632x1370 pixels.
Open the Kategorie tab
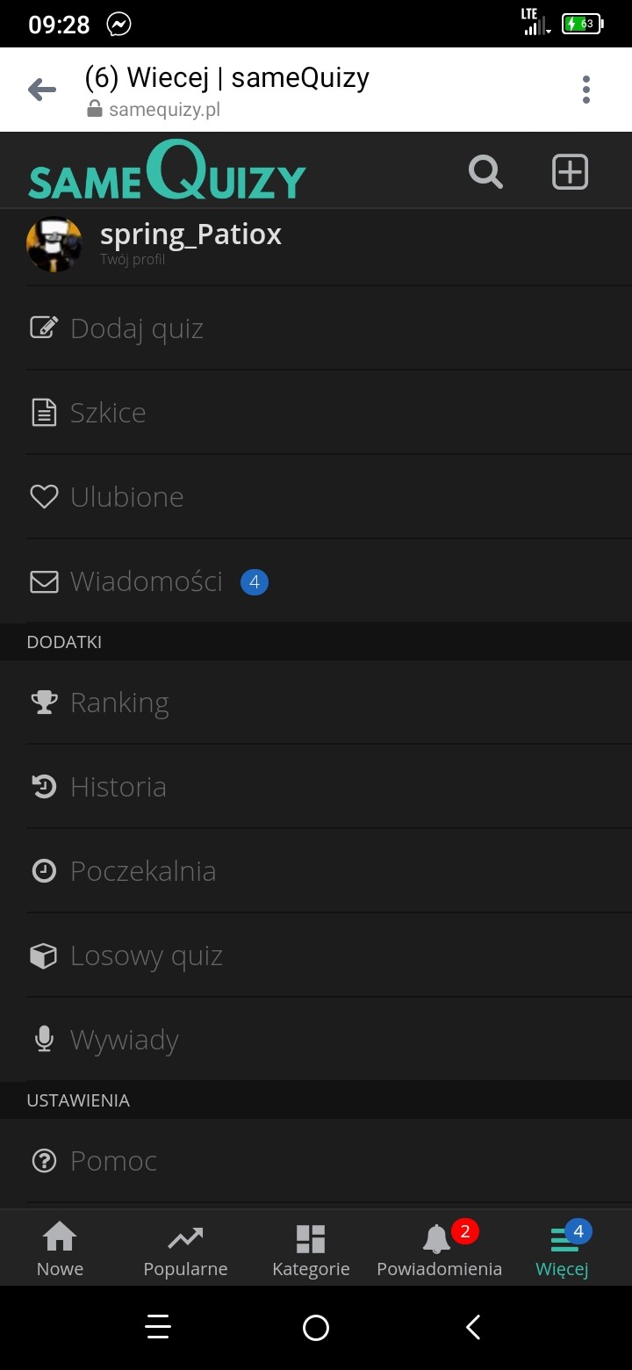coord(311,1249)
